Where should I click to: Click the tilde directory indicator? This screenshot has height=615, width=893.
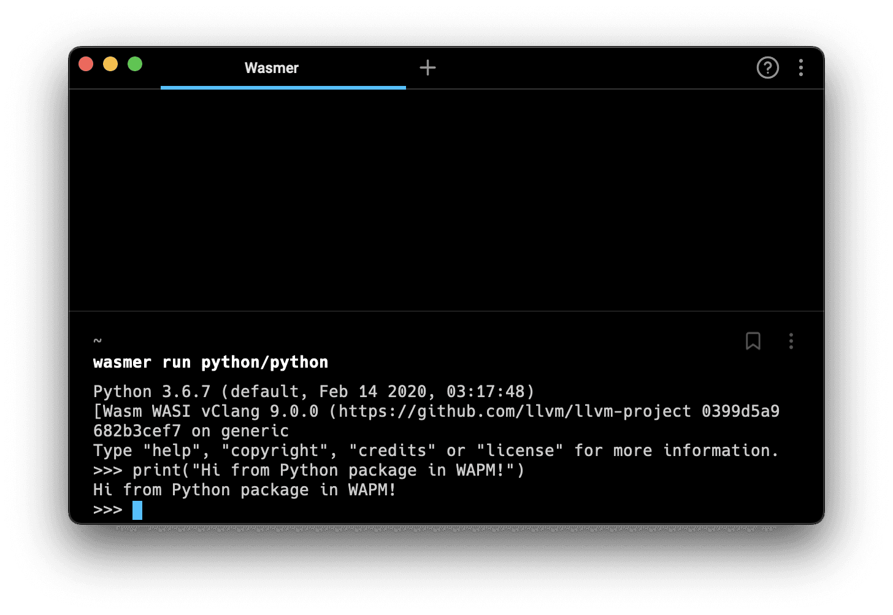click(x=98, y=340)
